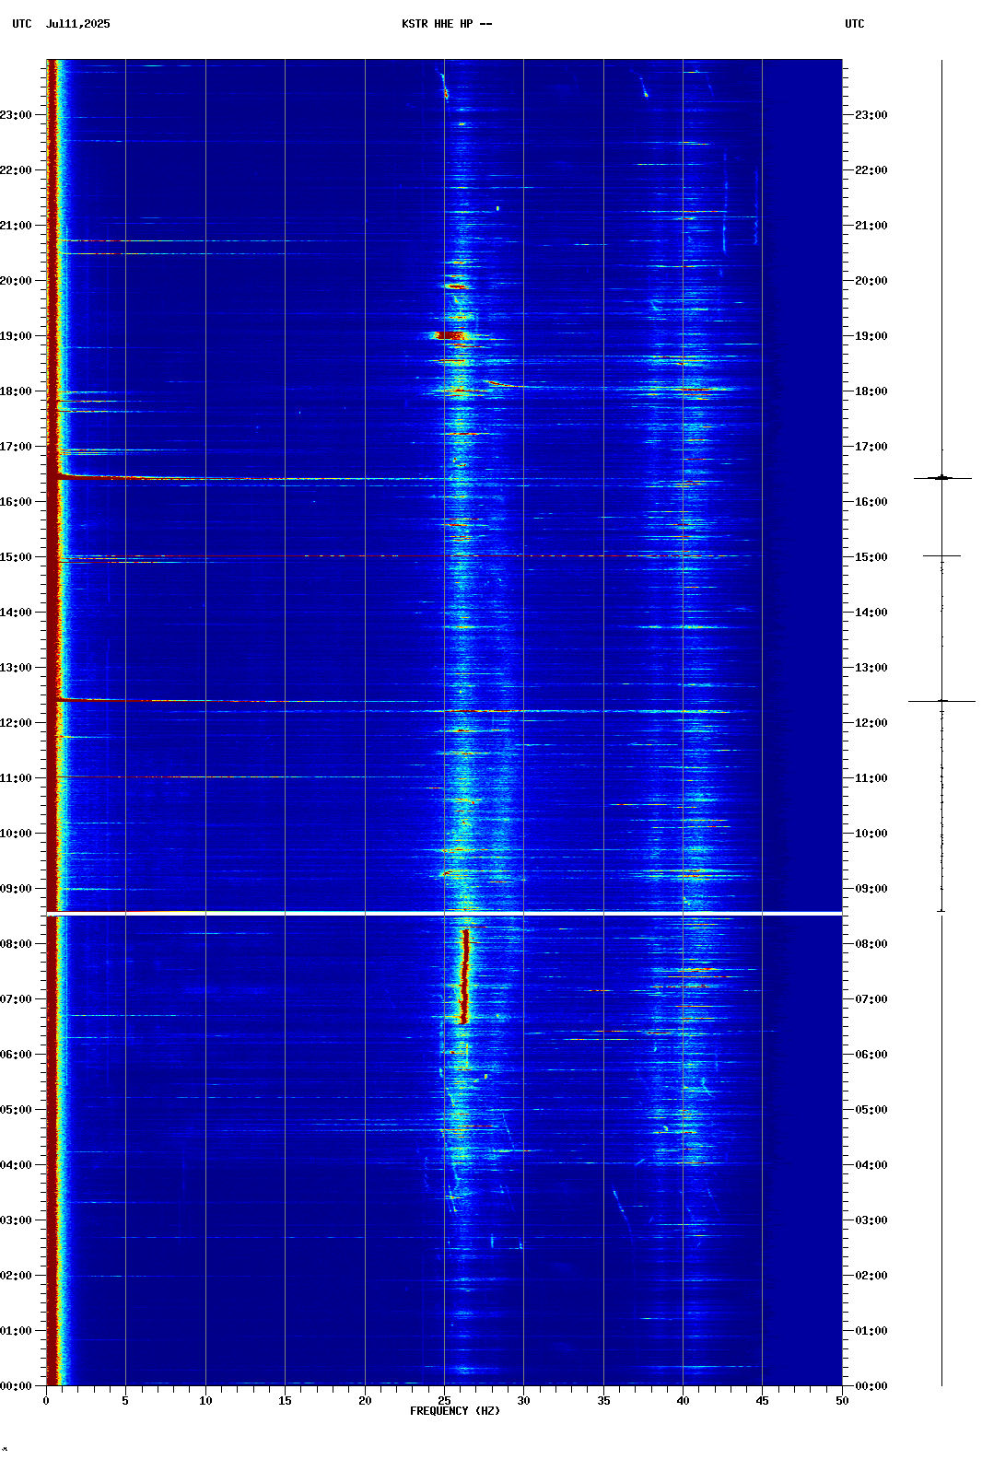982x1459 pixels.
Task: Click the 20 tick label on frequency axis
Action: pyautogui.click(x=365, y=1400)
